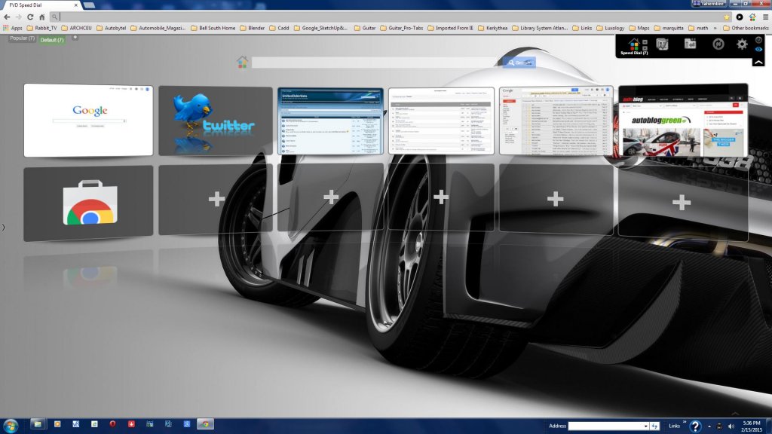Open the Apps bookmarks shortcut
Image resolution: width=772 pixels, height=434 pixels.
(x=13, y=28)
